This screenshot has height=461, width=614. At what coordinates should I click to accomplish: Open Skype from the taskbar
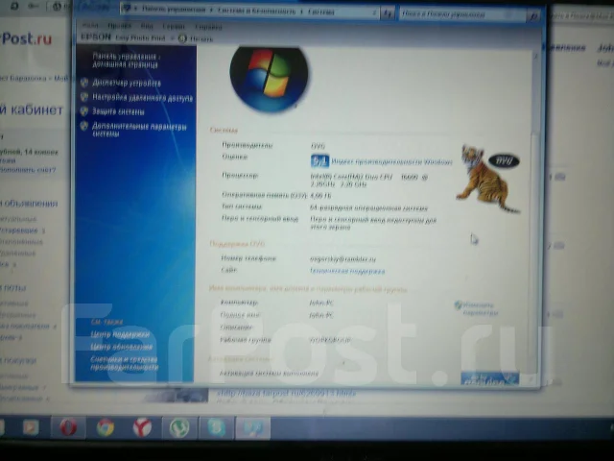216,427
